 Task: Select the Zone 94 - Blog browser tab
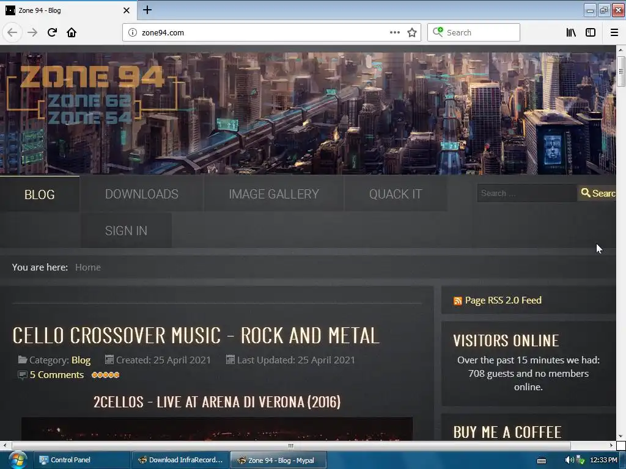[68, 10]
